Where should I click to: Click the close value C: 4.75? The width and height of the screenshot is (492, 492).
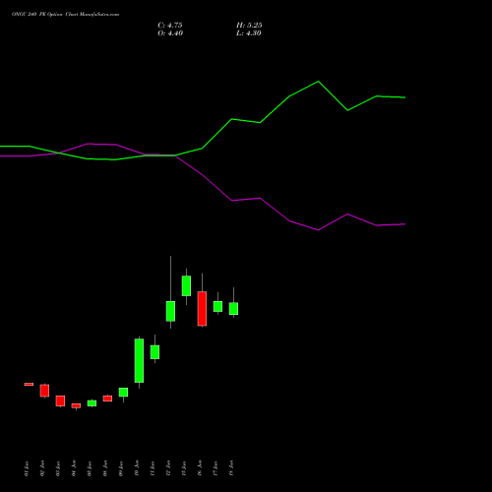pyautogui.click(x=170, y=26)
